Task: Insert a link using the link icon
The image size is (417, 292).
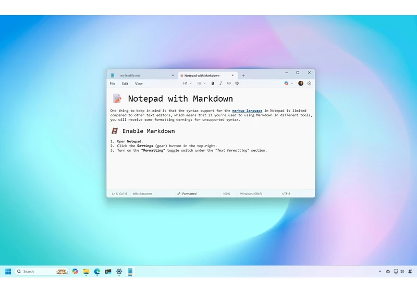Action: 229,83
